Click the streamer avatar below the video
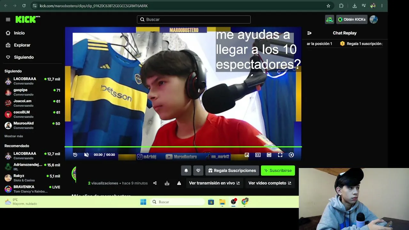The height and width of the screenshot is (230, 409). click(74, 174)
